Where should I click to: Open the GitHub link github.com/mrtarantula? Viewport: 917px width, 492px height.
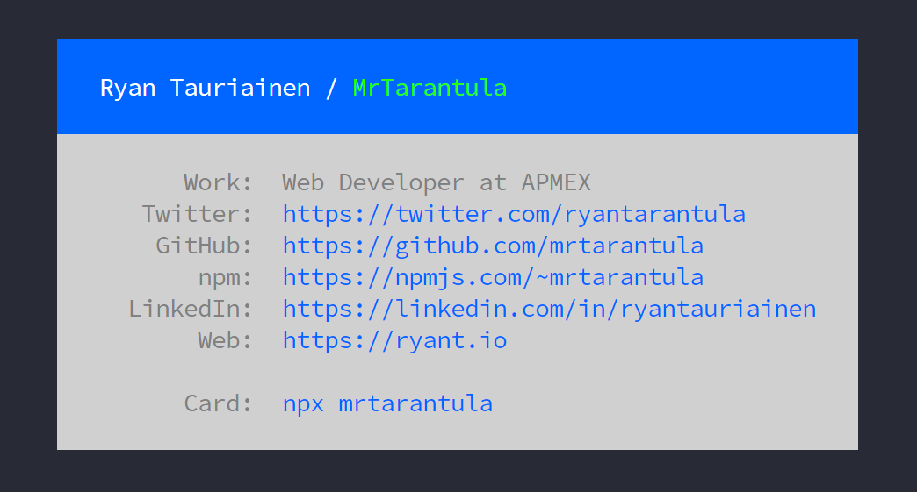493,246
